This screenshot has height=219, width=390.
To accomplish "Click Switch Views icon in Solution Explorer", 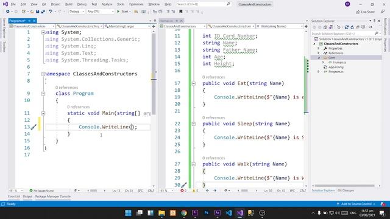I will pos(331,27).
